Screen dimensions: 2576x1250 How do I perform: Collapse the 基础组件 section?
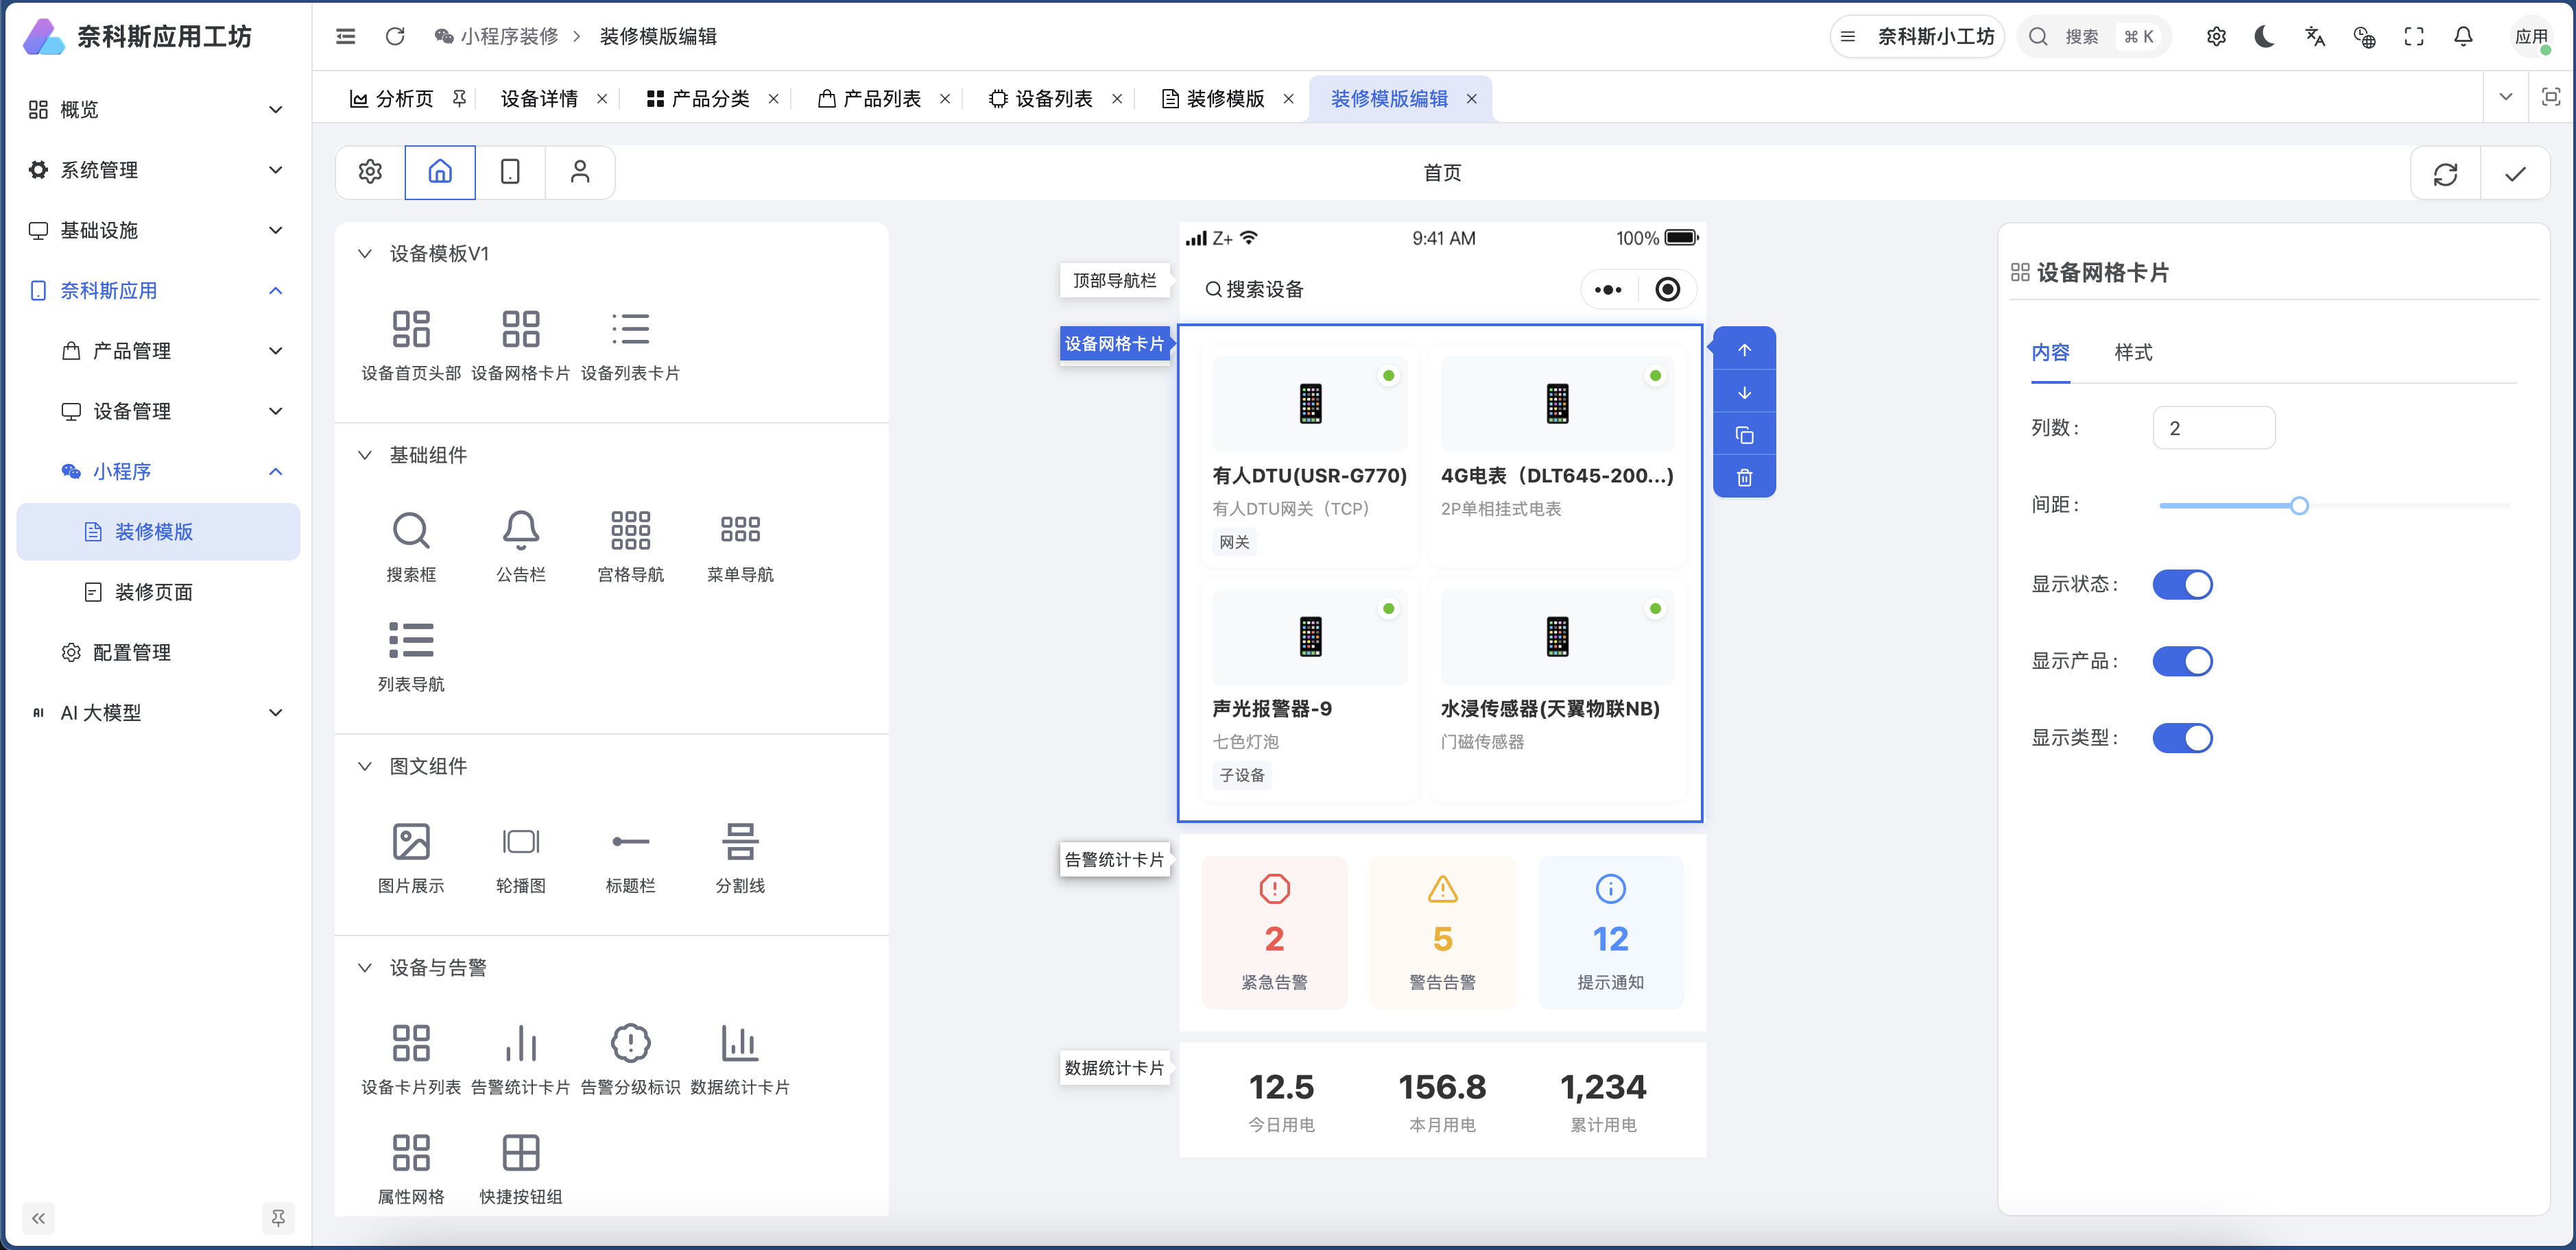(364, 454)
